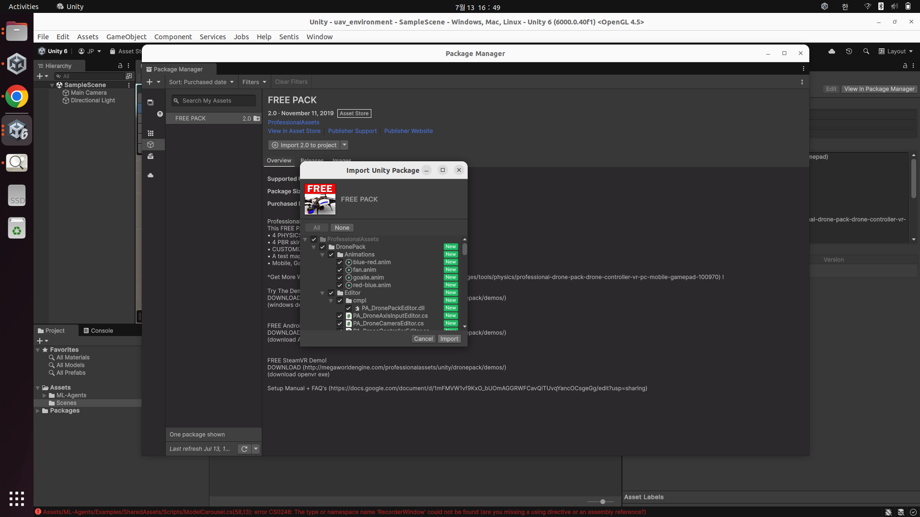Open the Publisher Support link

tap(352, 131)
